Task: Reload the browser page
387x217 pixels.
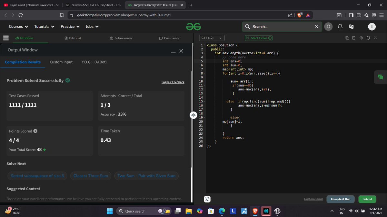Action: 21,15
